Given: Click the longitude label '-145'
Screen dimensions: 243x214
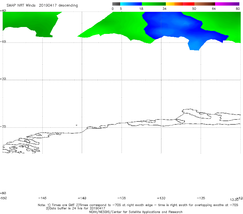Looking at the screenshot, I should (x=42, y=198).
